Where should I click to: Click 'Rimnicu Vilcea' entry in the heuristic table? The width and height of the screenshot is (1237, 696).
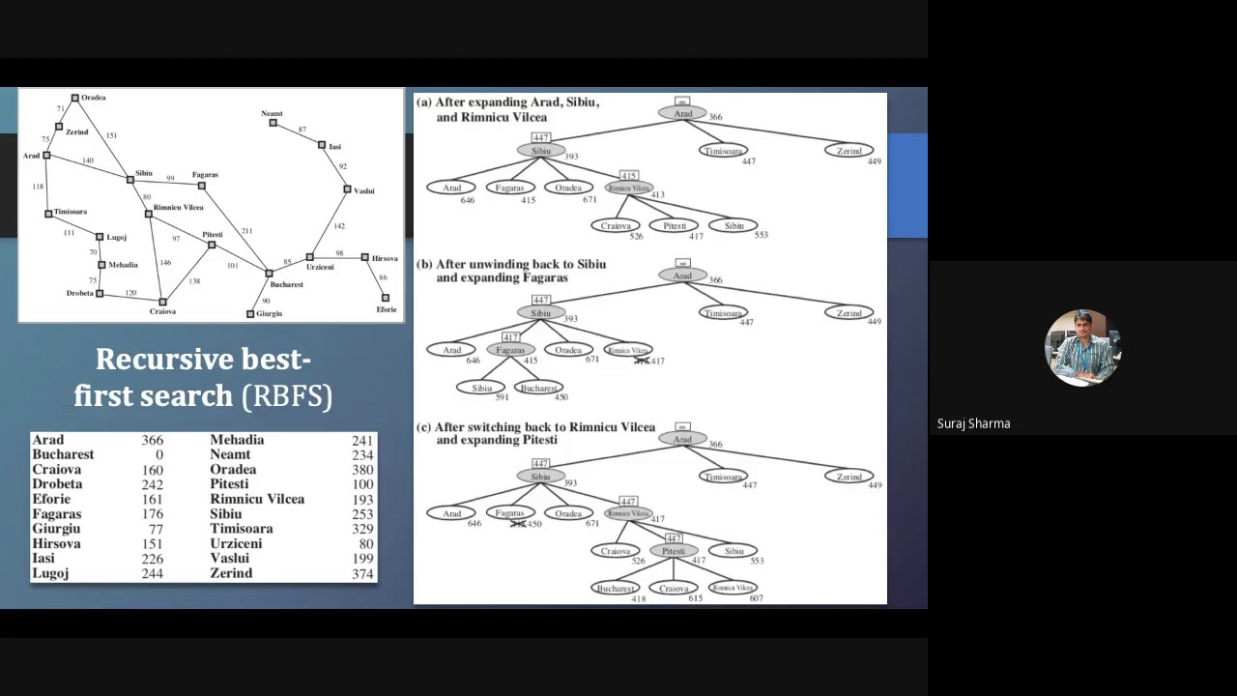[x=257, y=499]
